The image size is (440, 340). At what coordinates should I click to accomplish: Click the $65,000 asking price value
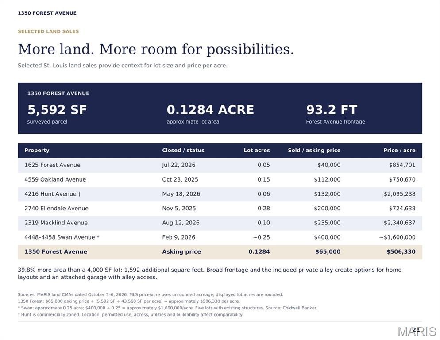[x=328, y=252]
